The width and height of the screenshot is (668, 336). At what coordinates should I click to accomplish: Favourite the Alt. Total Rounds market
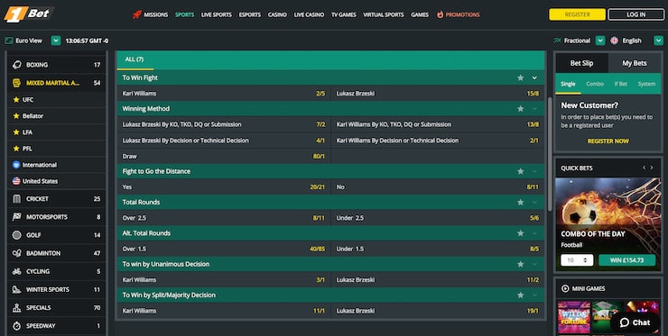[520, 233]
